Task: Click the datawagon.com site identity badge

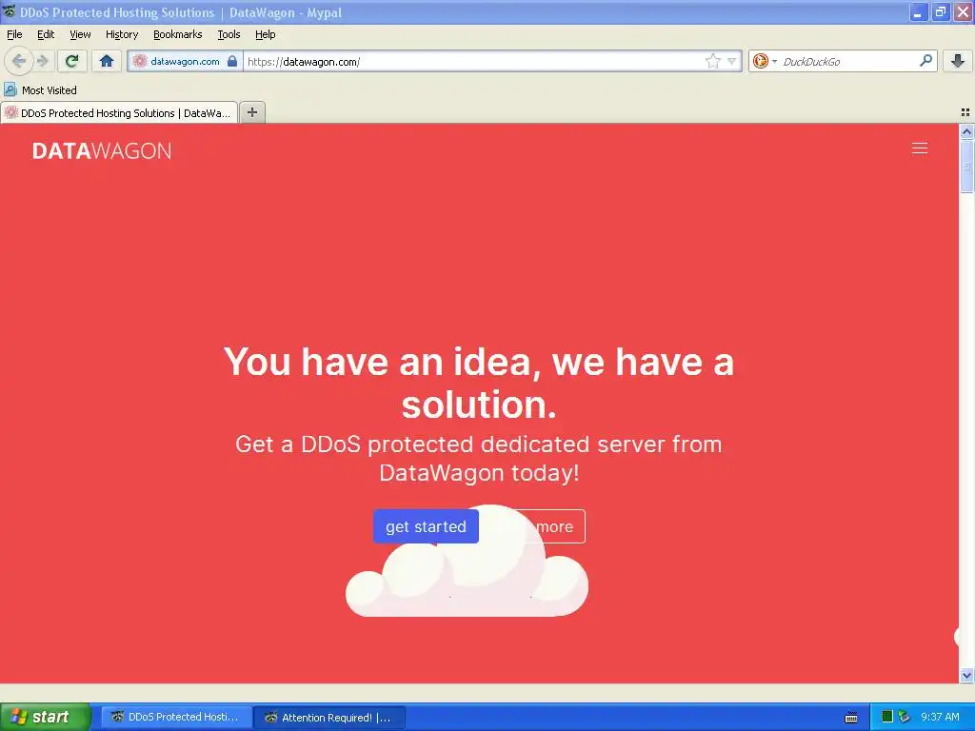Action: pyautogui.click(x=185, y=61)
